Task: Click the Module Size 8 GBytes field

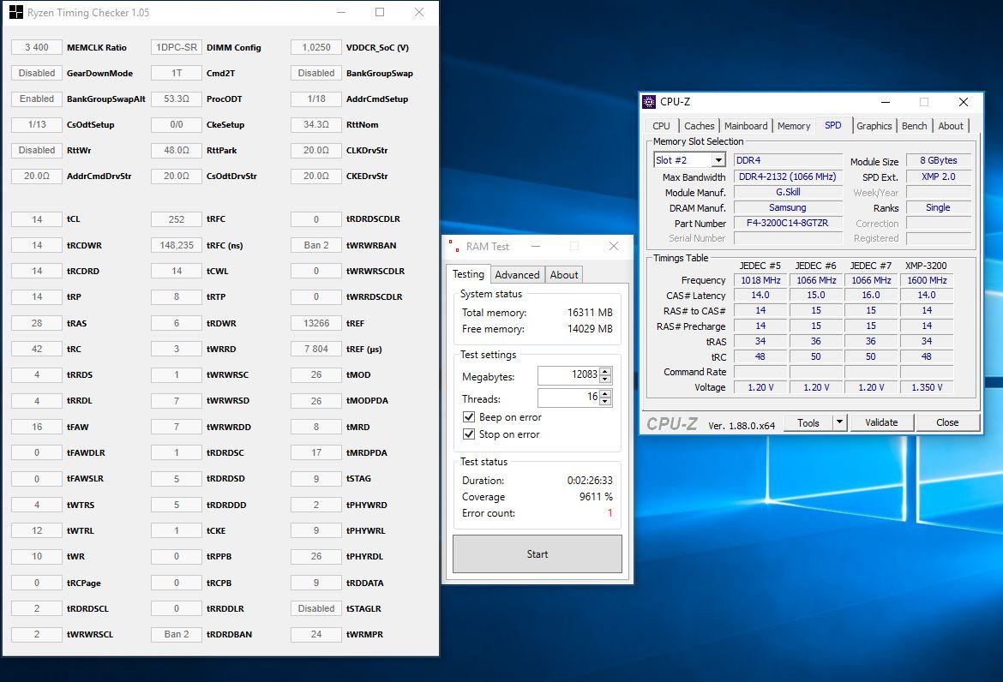Action: (939, 160)
